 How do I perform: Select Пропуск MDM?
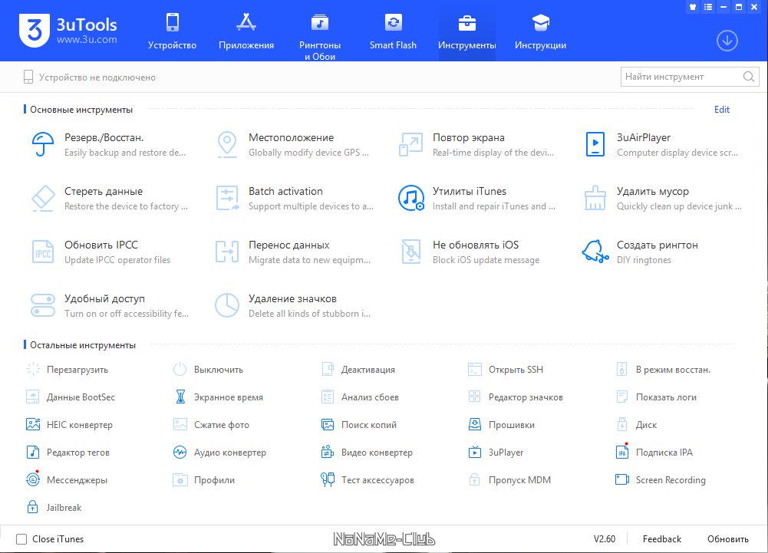[510, 480]
